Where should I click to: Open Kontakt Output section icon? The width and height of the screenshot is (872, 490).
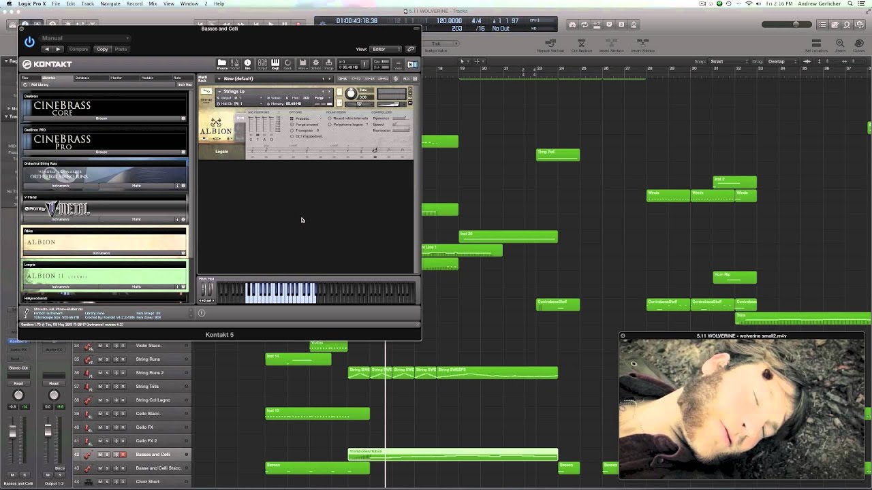click(x=262, y=64)
